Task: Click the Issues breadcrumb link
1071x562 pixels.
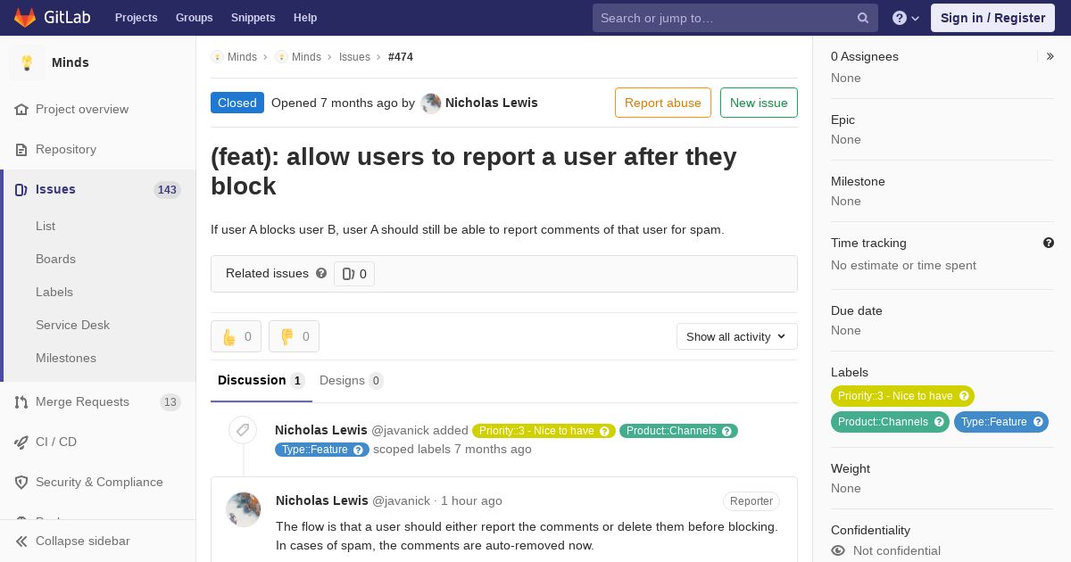Action: point(354,56)
